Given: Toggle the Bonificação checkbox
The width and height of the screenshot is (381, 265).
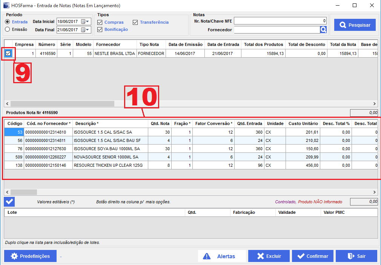Looking at the screenshot, I should point(100,29).
